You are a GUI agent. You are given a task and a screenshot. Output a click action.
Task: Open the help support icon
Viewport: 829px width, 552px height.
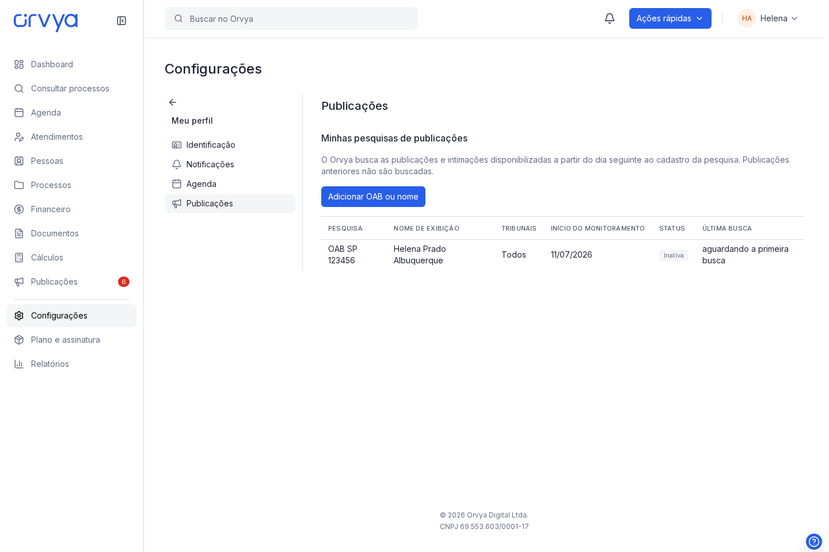(x=814, y=542)
